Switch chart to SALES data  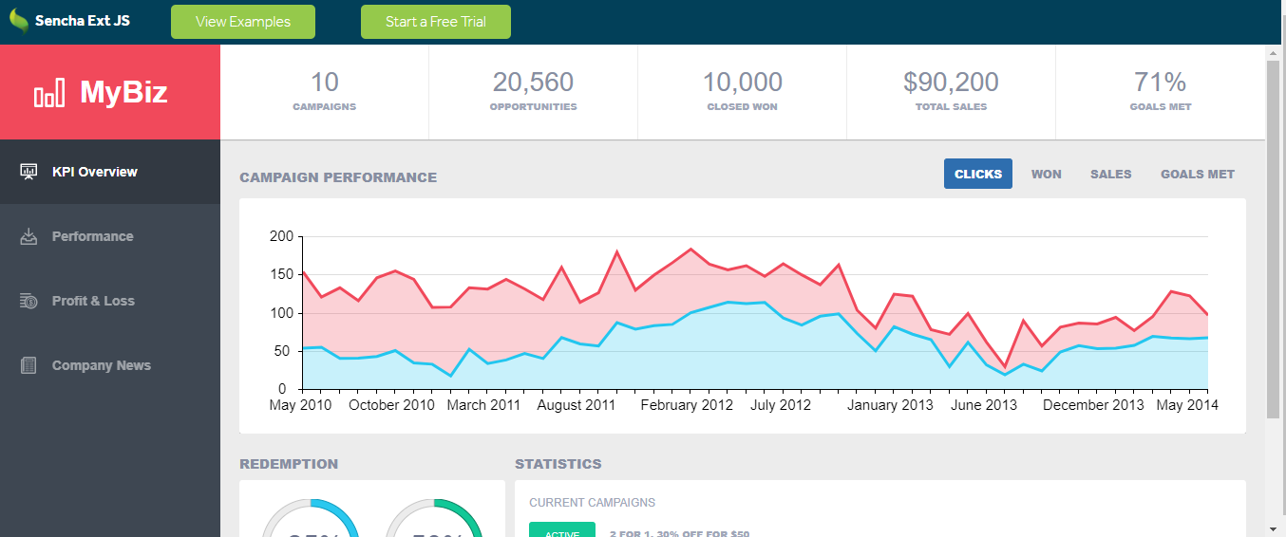tap(1111, 174)
